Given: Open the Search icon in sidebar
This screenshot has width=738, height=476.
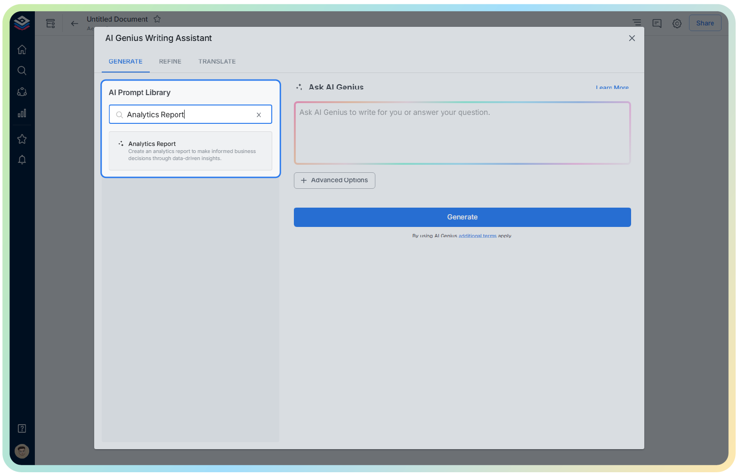Looking at the screenshot, I should pos(22,71).
